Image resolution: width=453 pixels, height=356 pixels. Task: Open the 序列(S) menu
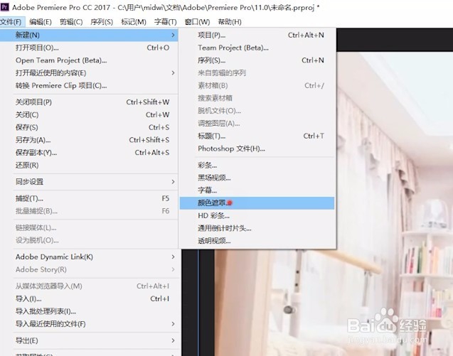pyautogui.click(x=102, y=22)
